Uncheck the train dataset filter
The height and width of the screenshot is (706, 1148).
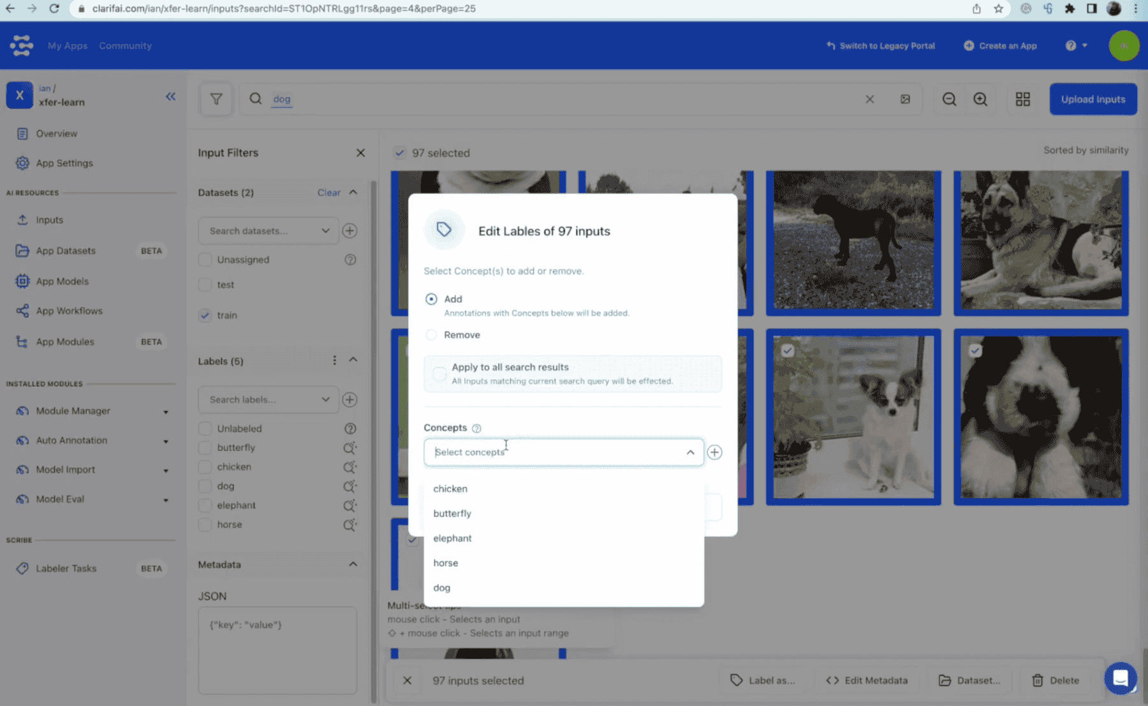click(x=205, y=315)
